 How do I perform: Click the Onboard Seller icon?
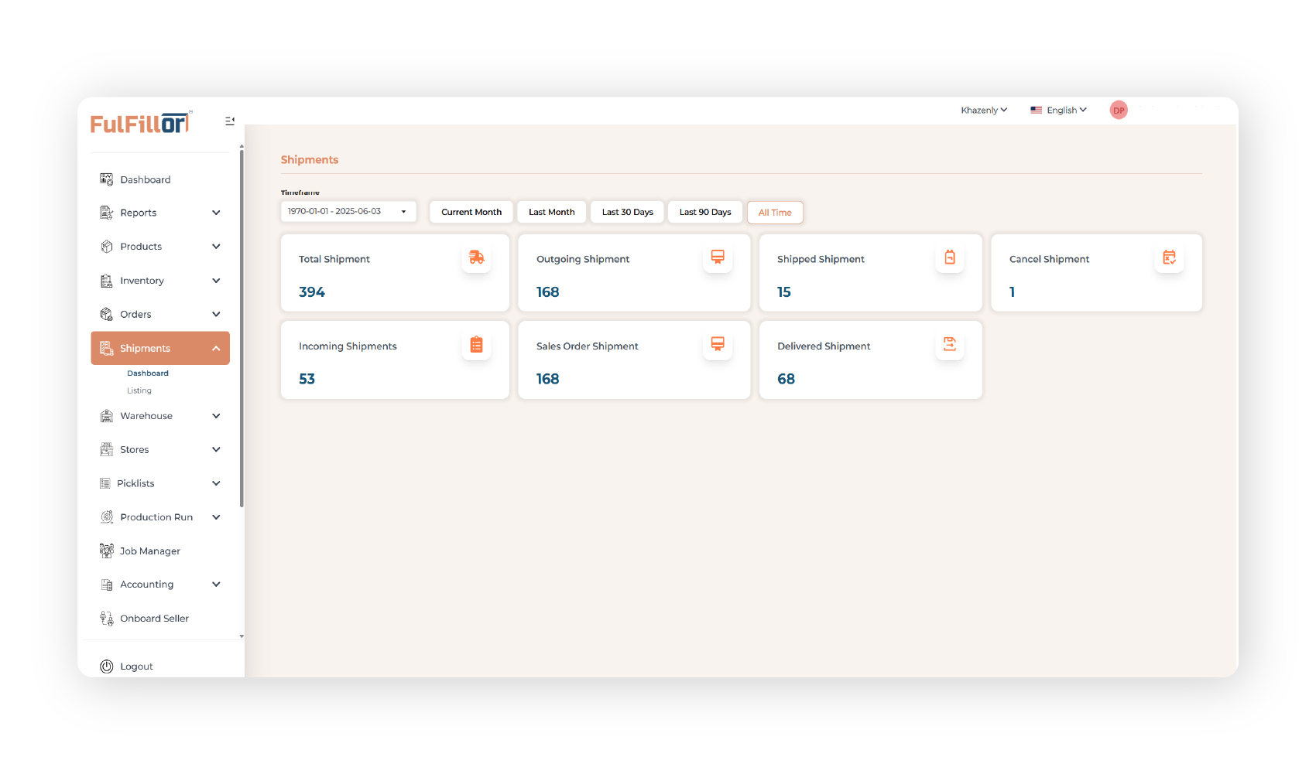click(x=107, y=619)
